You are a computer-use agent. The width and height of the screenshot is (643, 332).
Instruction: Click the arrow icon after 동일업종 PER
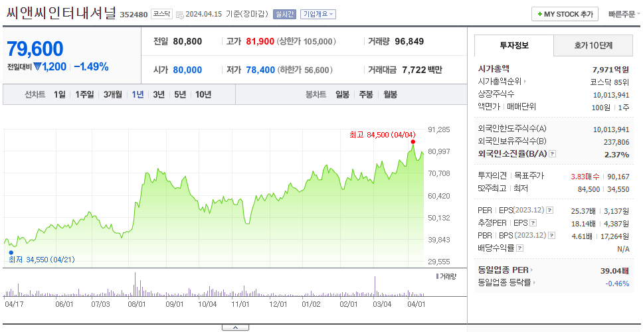pyautogui.click(x=532, y=270)
